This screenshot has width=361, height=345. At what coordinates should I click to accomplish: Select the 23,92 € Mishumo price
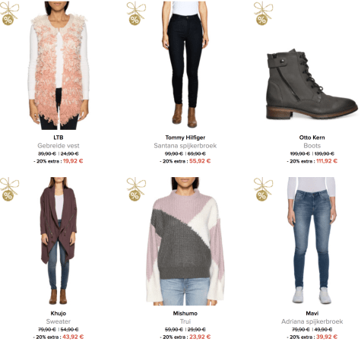point(200,337)
